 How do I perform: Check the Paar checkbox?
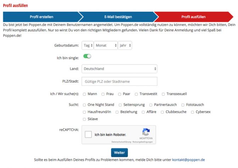[x=120, y=94]
